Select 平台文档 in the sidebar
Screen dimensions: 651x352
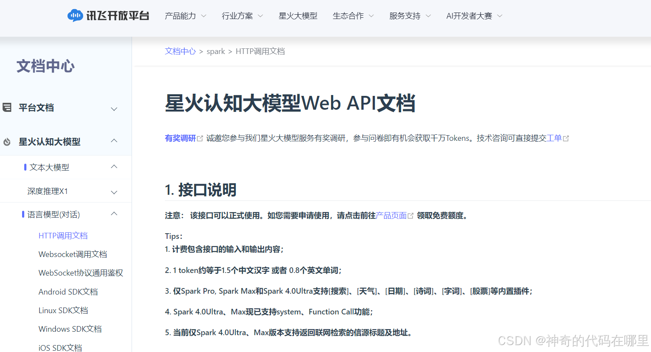[36, 108]
